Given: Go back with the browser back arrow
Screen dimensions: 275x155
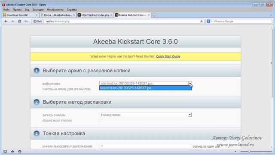Looking at the screenshot, I should tap(6, 21).
